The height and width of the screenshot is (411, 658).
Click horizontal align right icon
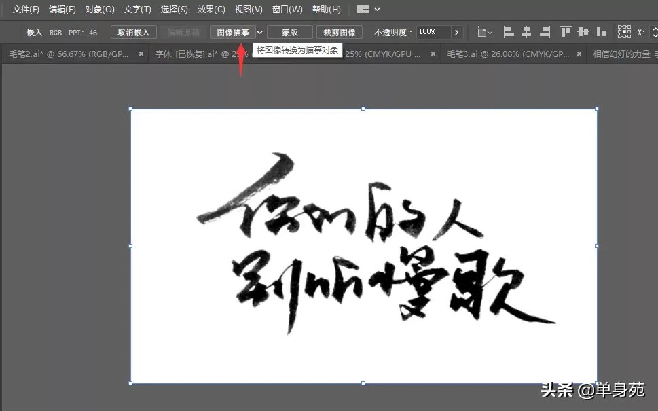pyautogui.click(x=545, y=32)
